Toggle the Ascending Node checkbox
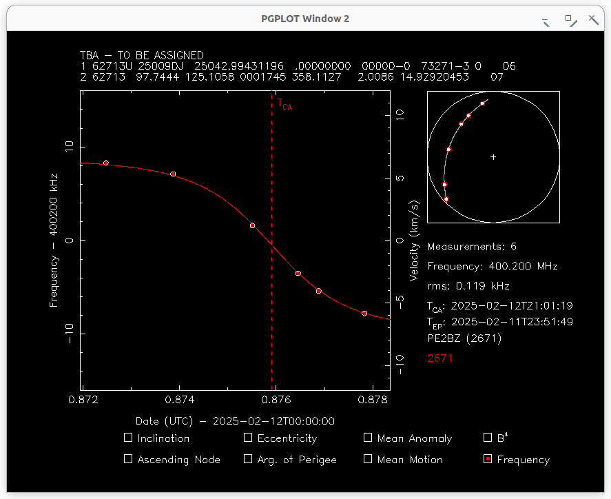611x499 pixels. pyautogui.click(x=128, y=459)
